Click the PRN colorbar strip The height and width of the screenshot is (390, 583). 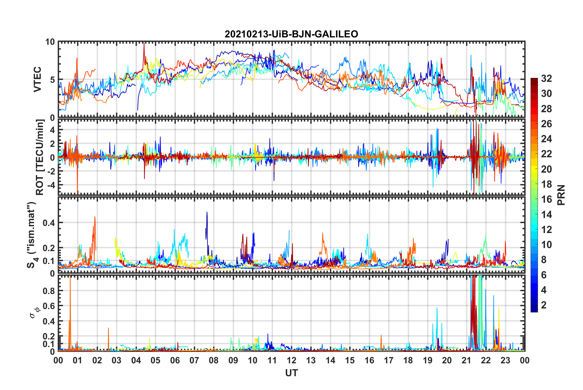tap(534, 195)
